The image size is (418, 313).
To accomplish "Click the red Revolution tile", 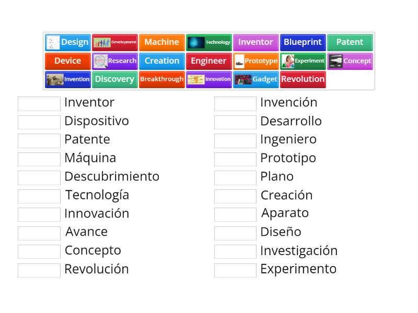I will (303, 79).
